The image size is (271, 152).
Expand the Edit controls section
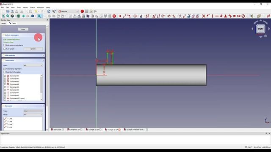pyautogui.click(x=43, y=55)
